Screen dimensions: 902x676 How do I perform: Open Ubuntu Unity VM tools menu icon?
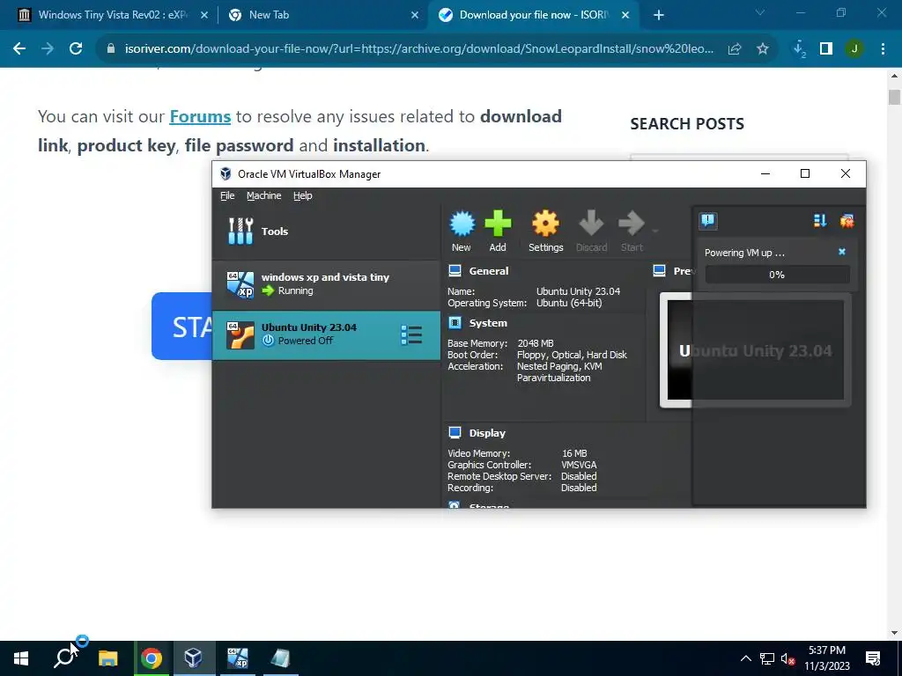[411, 335]
